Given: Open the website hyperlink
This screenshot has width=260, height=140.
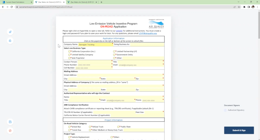Looking at the screenshot, I should [119, 31].
